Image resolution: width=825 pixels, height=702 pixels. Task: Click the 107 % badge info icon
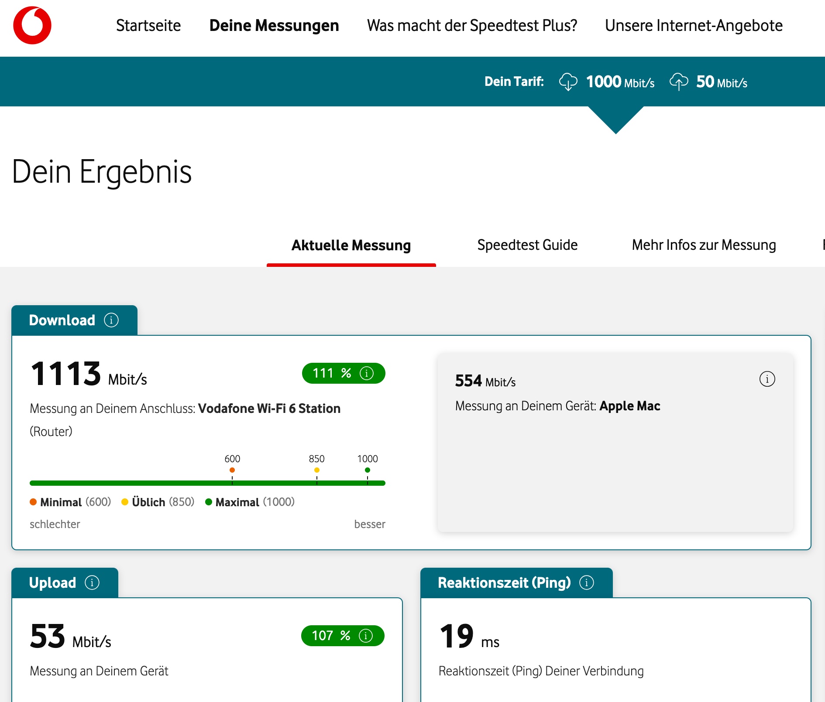(366, 636)
